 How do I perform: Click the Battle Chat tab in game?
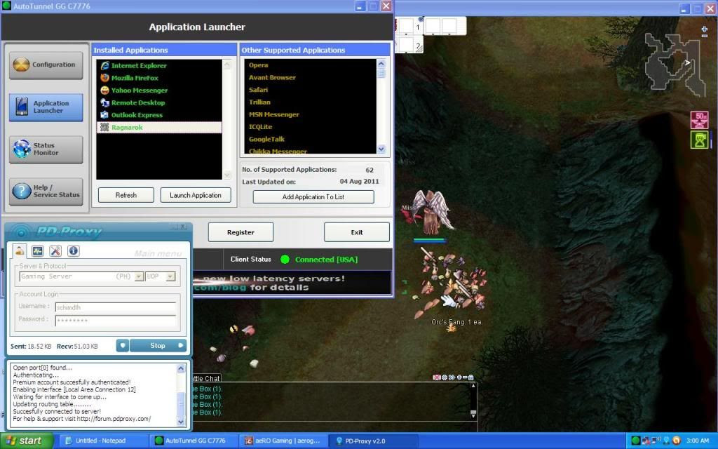207,378
